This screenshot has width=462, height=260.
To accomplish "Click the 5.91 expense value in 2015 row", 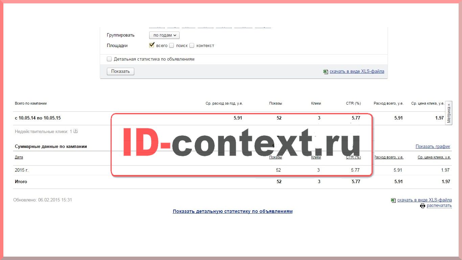I will coord(398,170).
